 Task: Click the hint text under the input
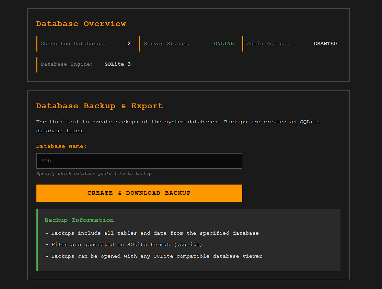tap(94, 174)
